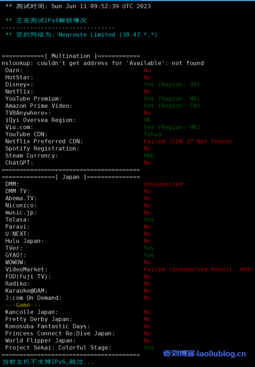The width and height of the screenshot is (255, 367).
Task: Click the IPv6 not supported message
Action: click(x=48, y=362)
